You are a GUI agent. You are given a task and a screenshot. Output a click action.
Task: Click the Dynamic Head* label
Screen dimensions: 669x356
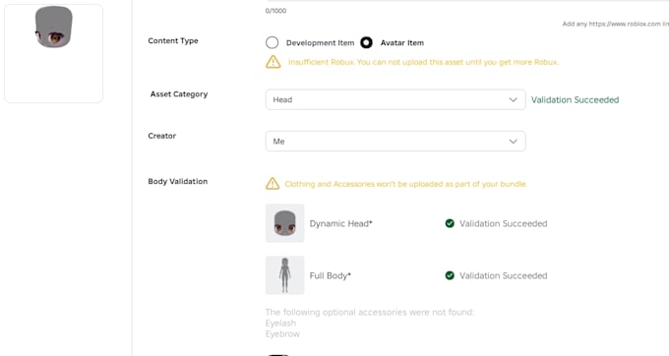pos(341,224)
